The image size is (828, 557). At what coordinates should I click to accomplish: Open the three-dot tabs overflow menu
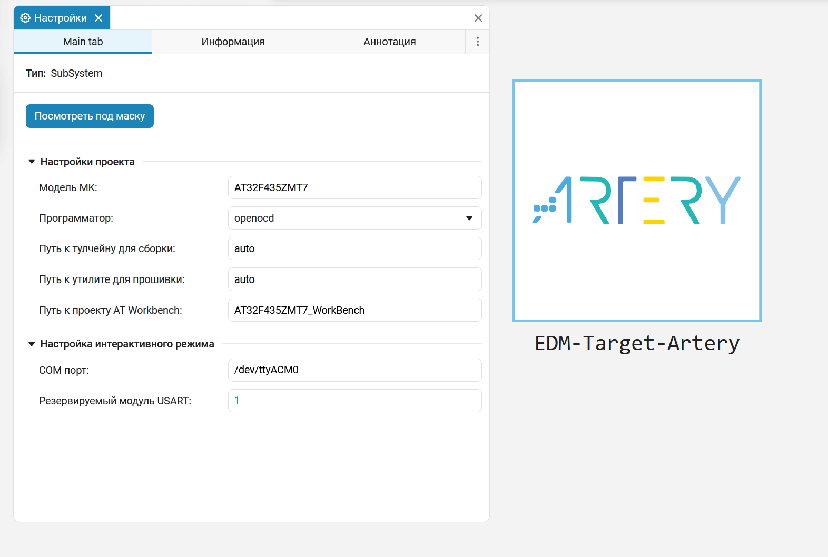[478, 42]
